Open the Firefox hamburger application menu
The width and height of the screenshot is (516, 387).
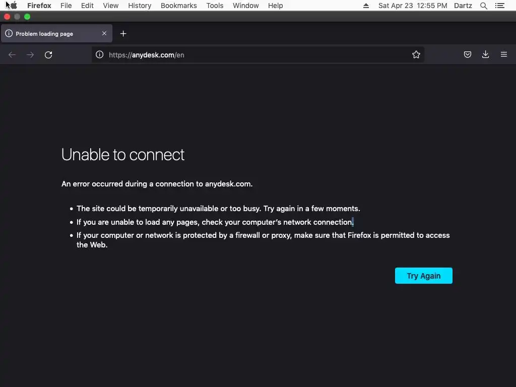click(503, 54)
